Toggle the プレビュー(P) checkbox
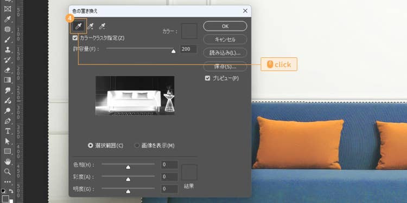 (x=207, y=78)
